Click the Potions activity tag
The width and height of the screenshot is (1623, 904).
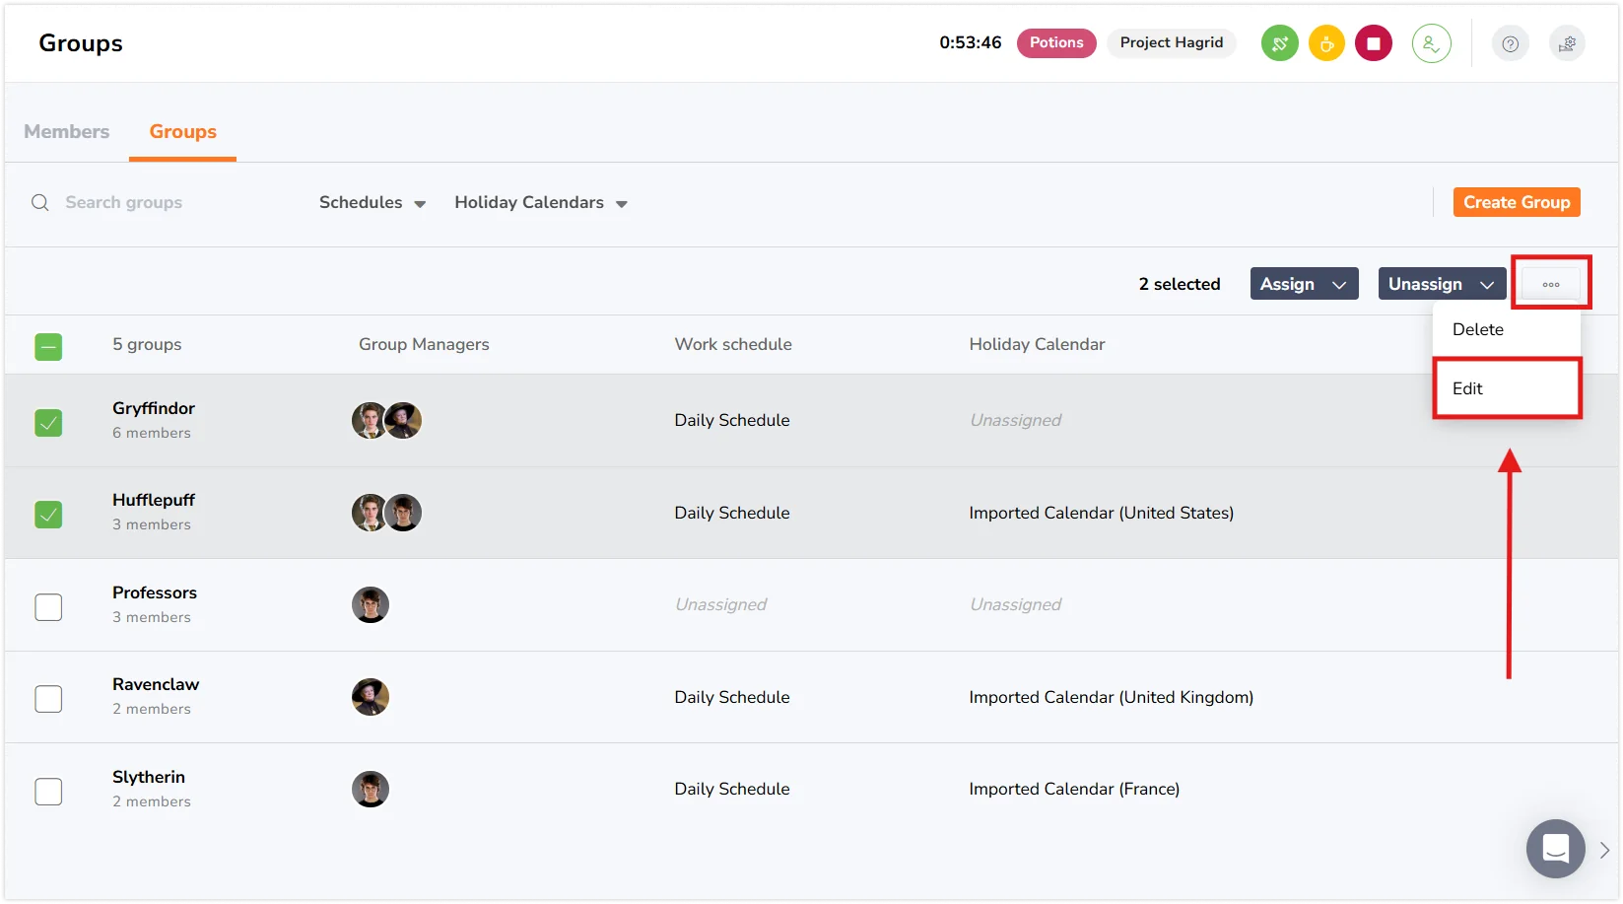(x=1056, y=42)
